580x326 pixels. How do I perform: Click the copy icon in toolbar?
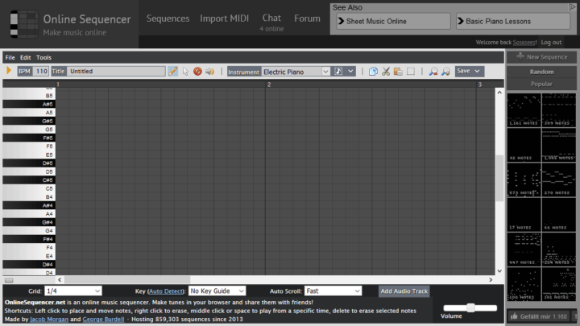373,71
